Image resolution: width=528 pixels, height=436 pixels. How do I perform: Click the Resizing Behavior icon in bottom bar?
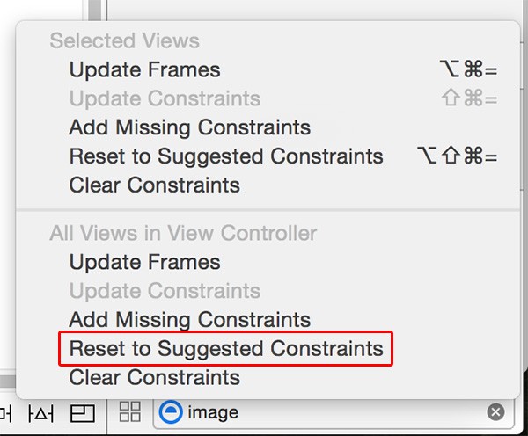pyautogui.click(x=83, y=413)
